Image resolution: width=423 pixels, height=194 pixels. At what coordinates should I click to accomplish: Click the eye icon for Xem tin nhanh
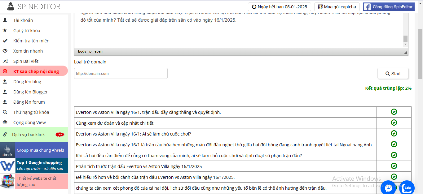(5, 51)
